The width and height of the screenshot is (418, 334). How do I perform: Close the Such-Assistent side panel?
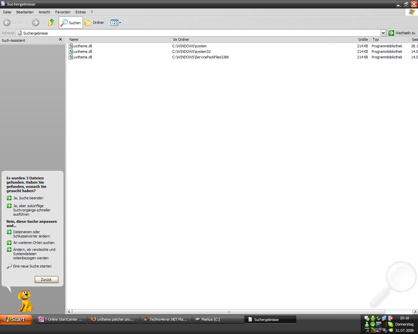tap(60, 39)
